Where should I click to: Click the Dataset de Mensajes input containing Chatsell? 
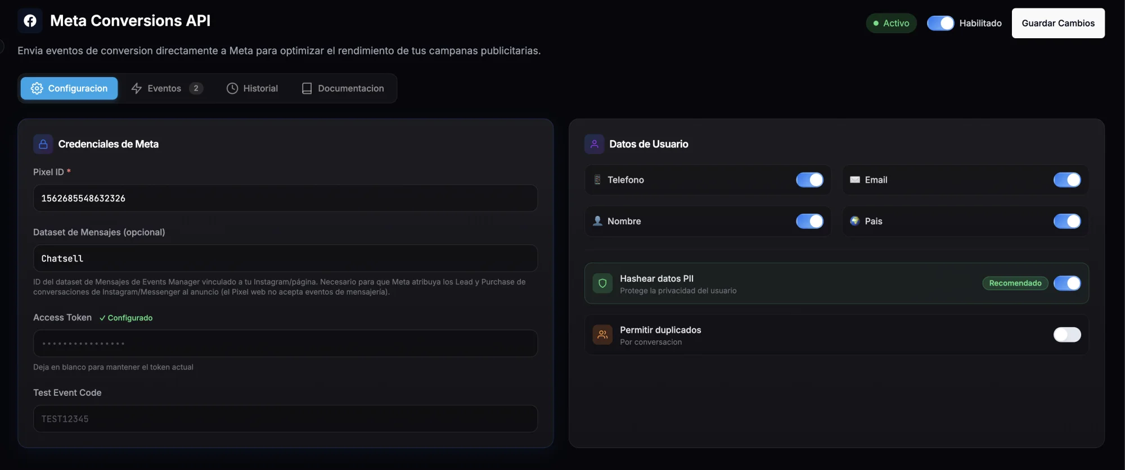tap(285, 259)
